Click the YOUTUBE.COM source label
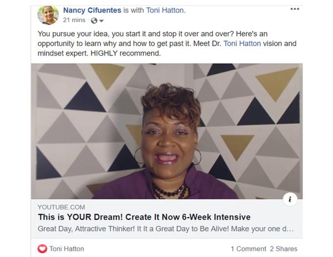 [x=62, y=207]
